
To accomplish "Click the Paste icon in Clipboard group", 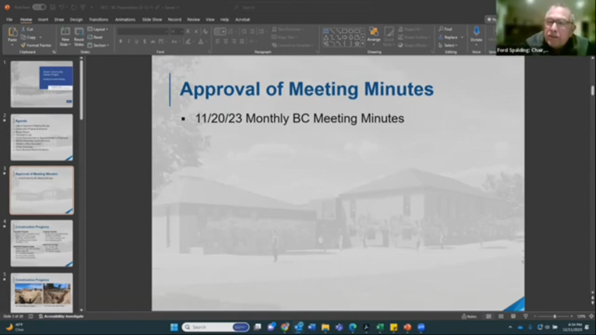I will (x=12, y=33).
